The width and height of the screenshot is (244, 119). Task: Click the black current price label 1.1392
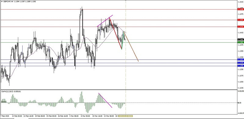(241, 40)
